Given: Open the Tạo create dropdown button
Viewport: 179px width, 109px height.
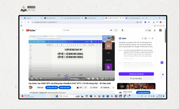Looking at the screenshot, I should tap(148, 30).
